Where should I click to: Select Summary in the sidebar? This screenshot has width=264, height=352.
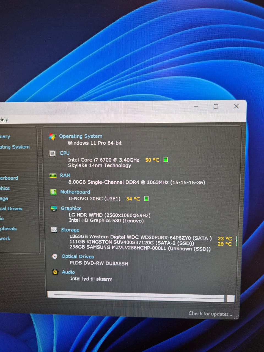pyautogui.click(x=5, y=136)
